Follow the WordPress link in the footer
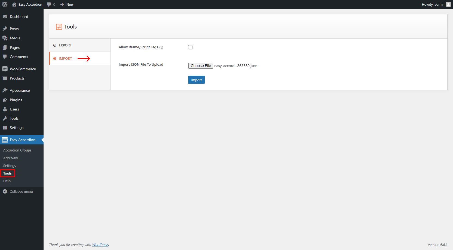Screen dimensions: 453x250 point(100,245)
